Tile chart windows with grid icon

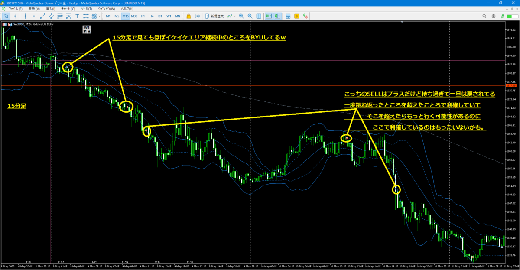click(259, 16)
